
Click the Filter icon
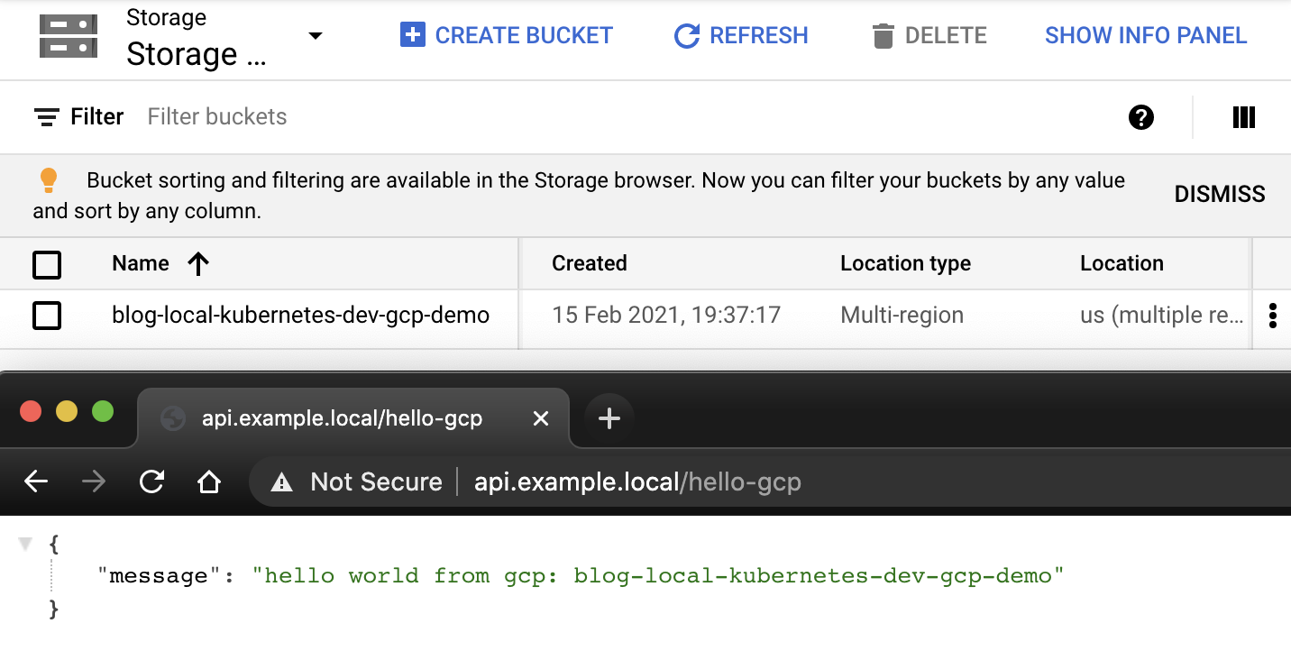46,117
